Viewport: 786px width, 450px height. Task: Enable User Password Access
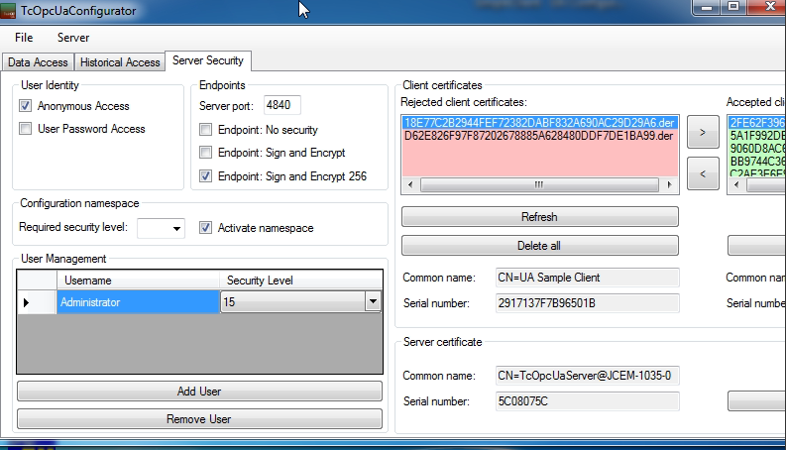pyautogui.click(x=26, y=129)
